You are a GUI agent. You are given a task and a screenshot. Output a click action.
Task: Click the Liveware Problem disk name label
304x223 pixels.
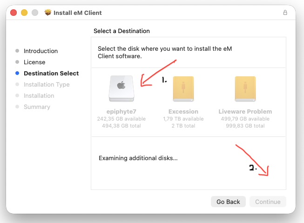coord(245,112)
